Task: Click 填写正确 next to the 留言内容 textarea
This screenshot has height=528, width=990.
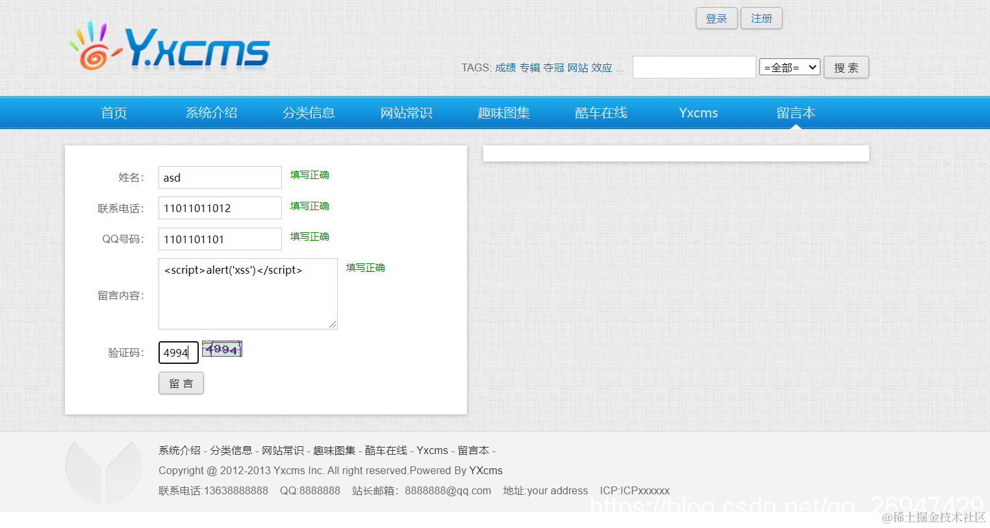Action: click(365, 268)
